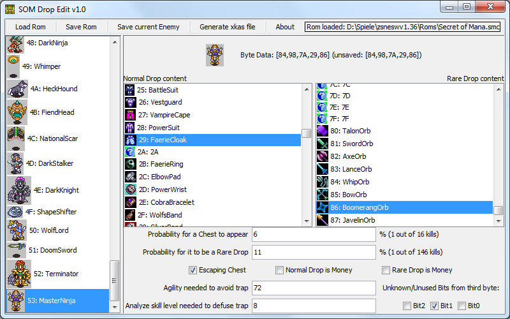Click Analyze skill level input field

coord(314,306)
